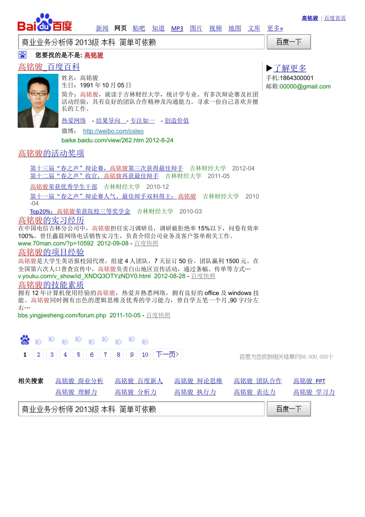The image size is (365, 517).
Task: Expand the 更多» menu
Action: 275,28
